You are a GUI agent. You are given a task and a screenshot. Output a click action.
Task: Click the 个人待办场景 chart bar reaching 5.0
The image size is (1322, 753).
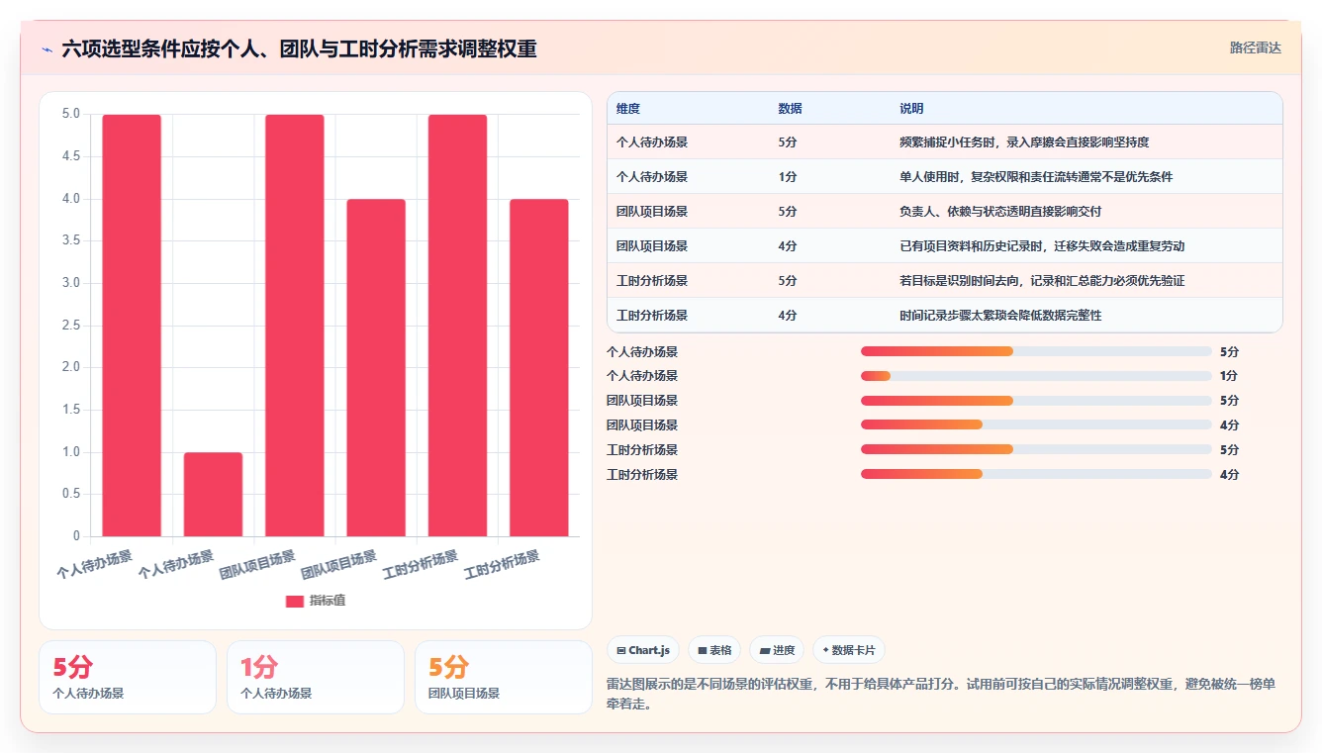pyautogui.click(x=132, y=326)
